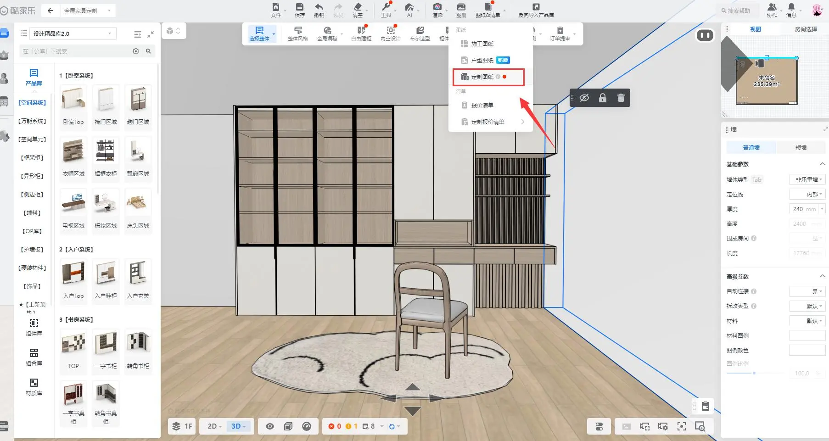Lock the selected wall with padlock icon

pos(603,98)
